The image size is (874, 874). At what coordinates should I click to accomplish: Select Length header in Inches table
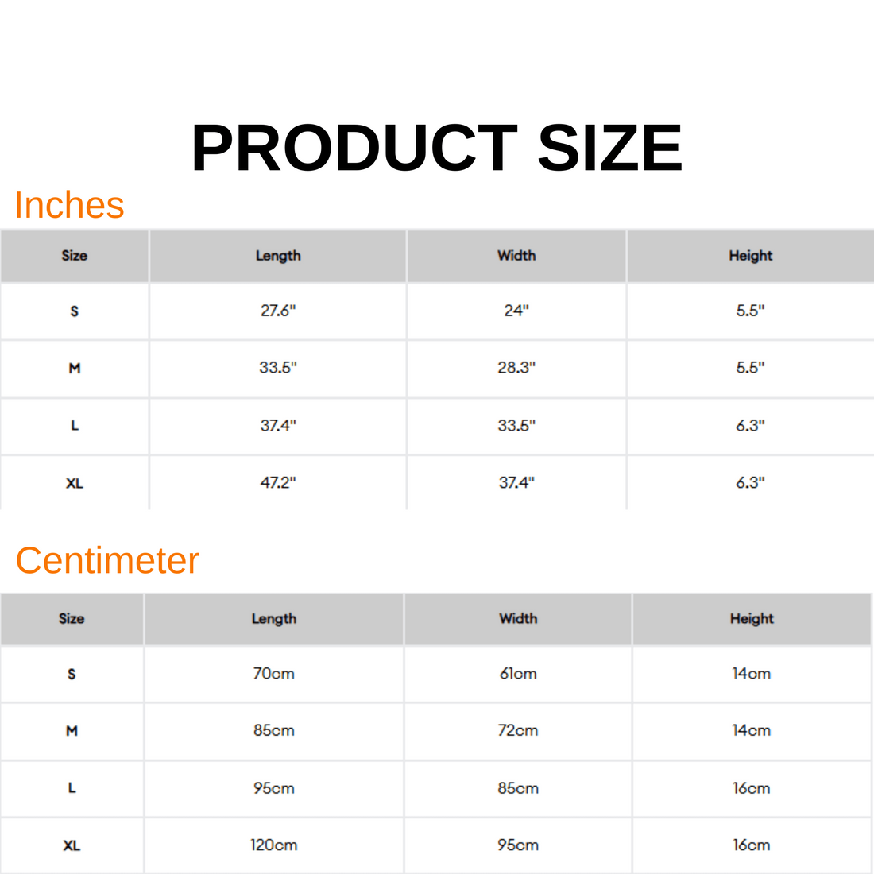point(278,256)
